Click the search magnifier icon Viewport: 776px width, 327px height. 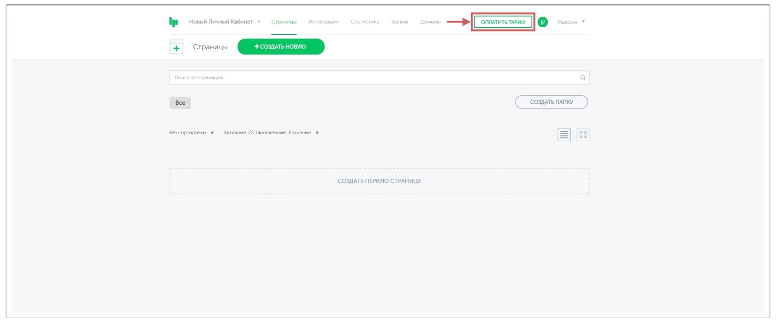pyautogui.click(x=582, y=78)
